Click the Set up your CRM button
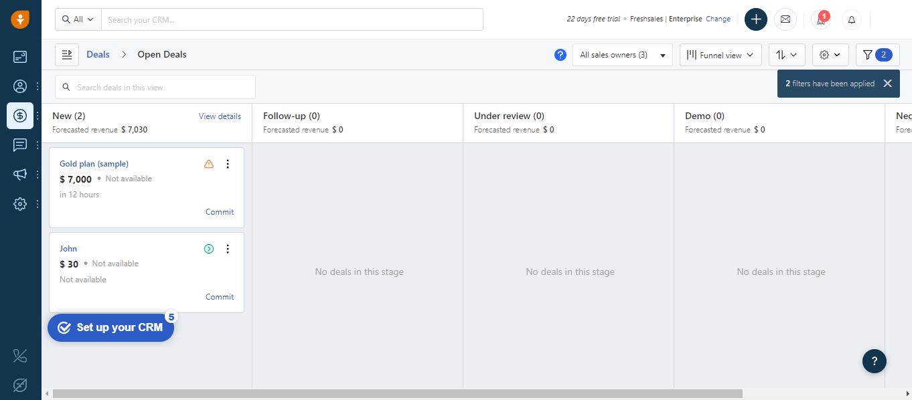The height and width of the screenshot is (400, 912). pyautogui.click(x=111, y=328)
